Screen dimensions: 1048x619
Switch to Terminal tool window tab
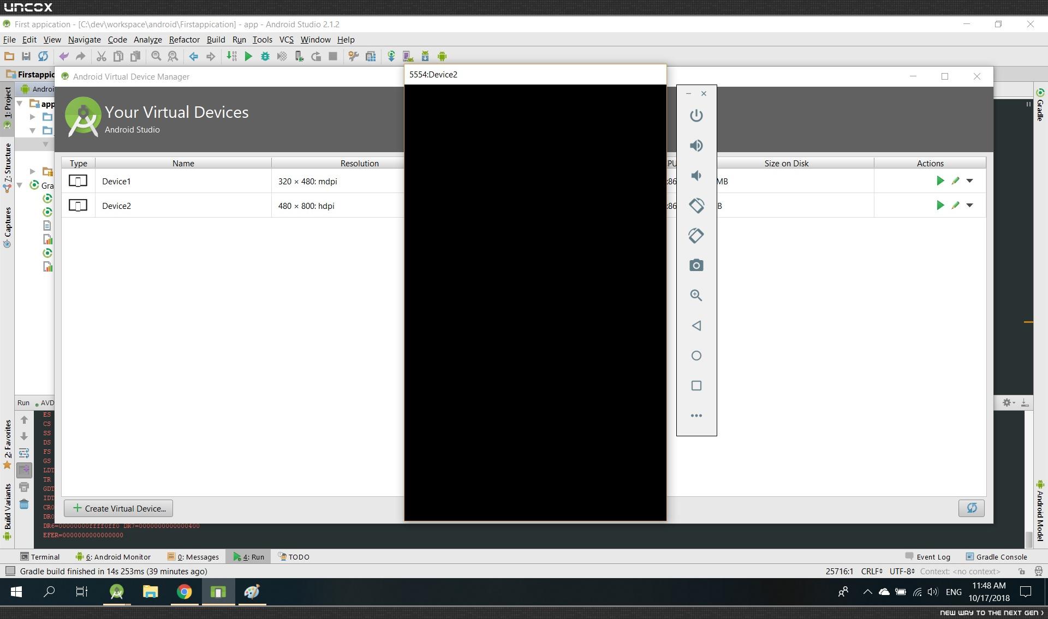click(x=39, y=557)
